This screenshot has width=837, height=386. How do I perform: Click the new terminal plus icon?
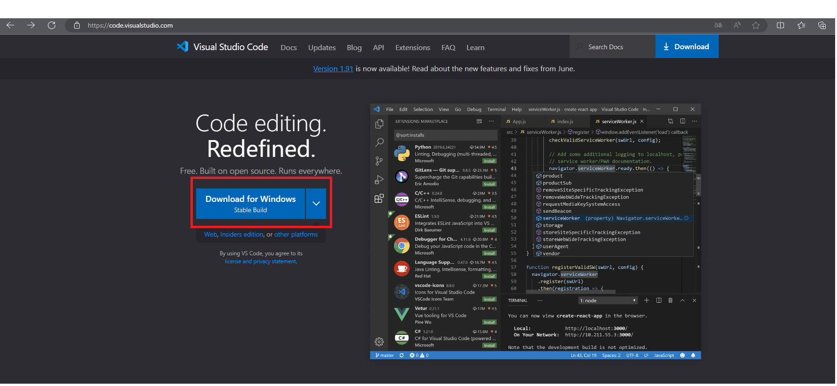tap(647, 300)
